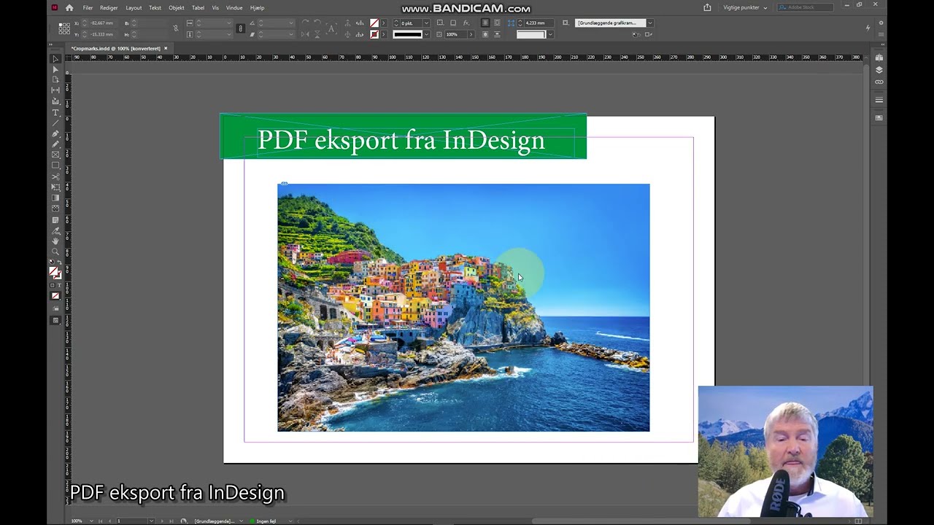934x525 pixels.
Task: Click the Share document icon
Action: point(707,7)
